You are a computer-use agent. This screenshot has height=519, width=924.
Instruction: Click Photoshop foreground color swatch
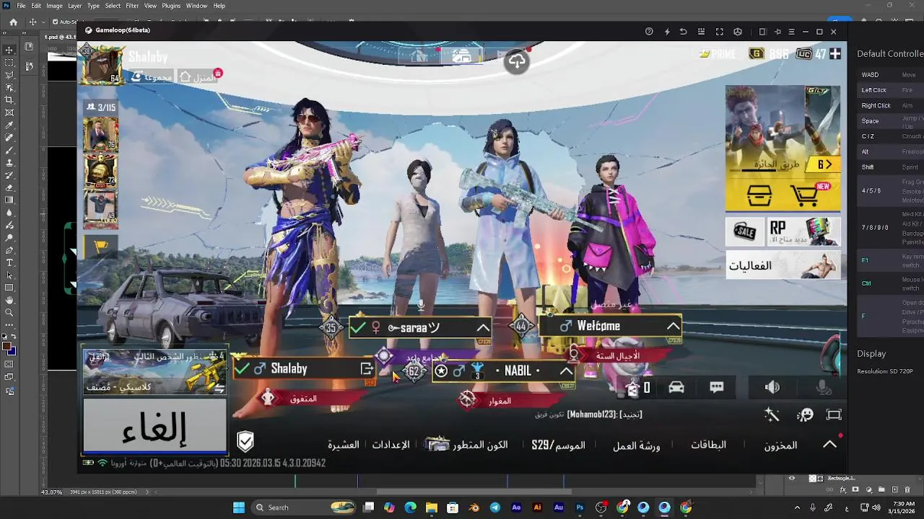[x=7, y=347]
